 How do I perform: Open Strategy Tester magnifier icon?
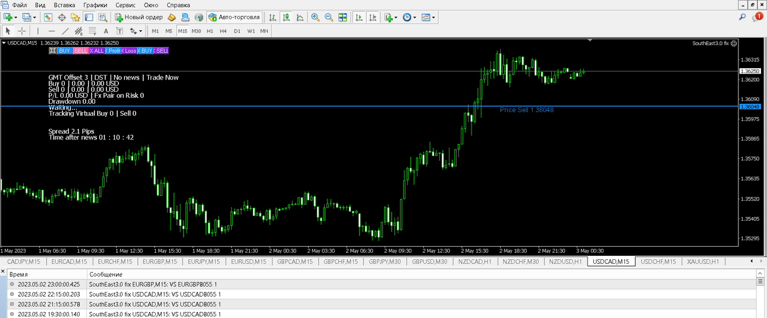click(102, 18)
